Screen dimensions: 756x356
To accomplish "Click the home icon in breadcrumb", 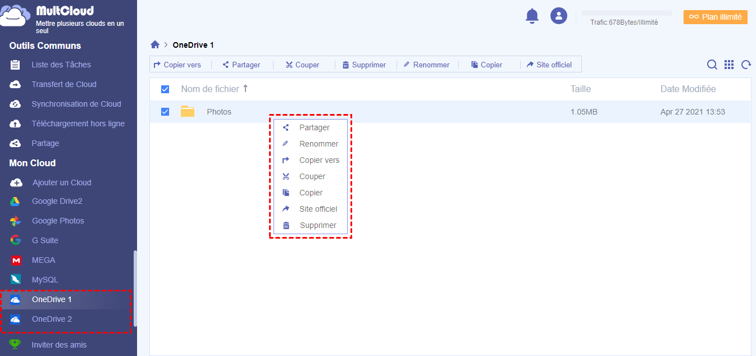I will point(155,45).
